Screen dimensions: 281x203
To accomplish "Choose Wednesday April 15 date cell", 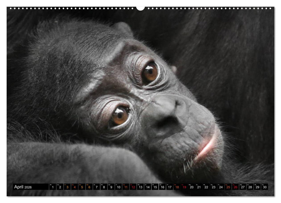I will [x=155, y=187].
